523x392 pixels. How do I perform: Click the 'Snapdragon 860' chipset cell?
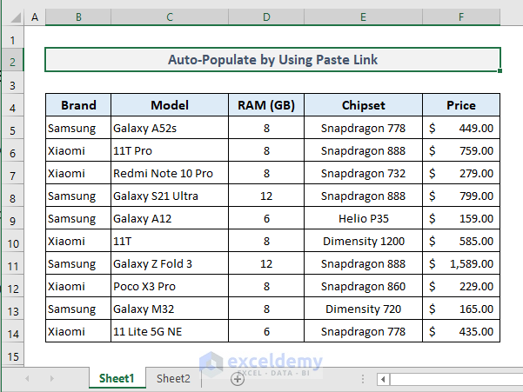[x=363, y=287]
